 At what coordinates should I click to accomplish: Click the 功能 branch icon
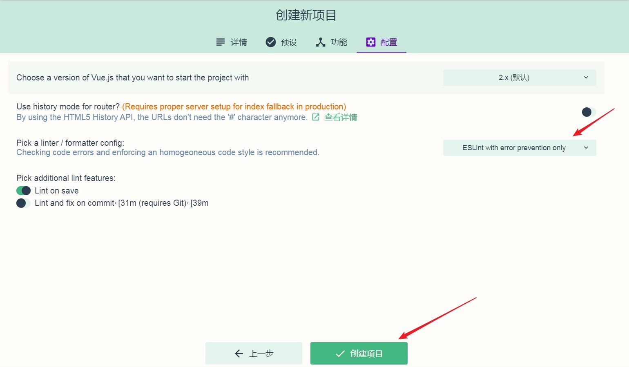pos(321,42)
